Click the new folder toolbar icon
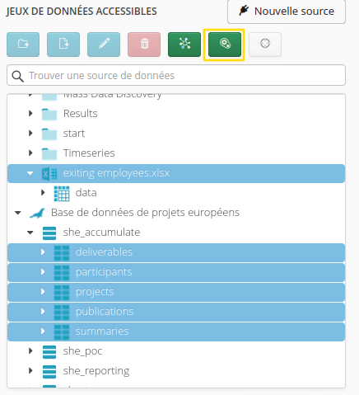Screen dimensions: 359x395 pos(23,45)
